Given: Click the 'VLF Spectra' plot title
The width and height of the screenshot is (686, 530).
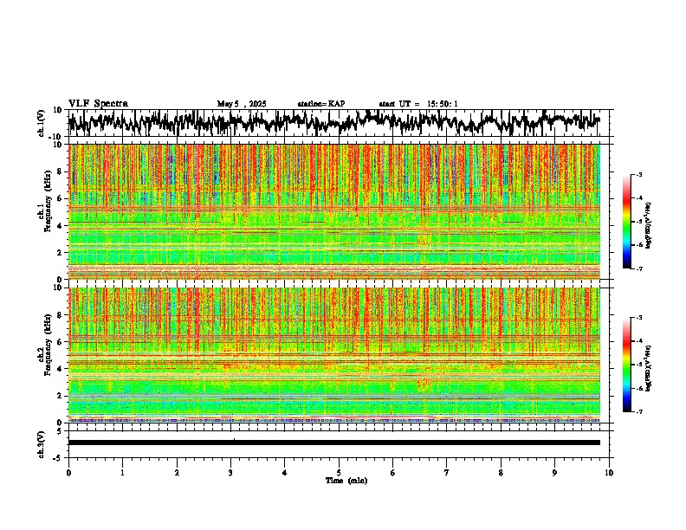Looking at the screenshot, I should click(98, 104).
